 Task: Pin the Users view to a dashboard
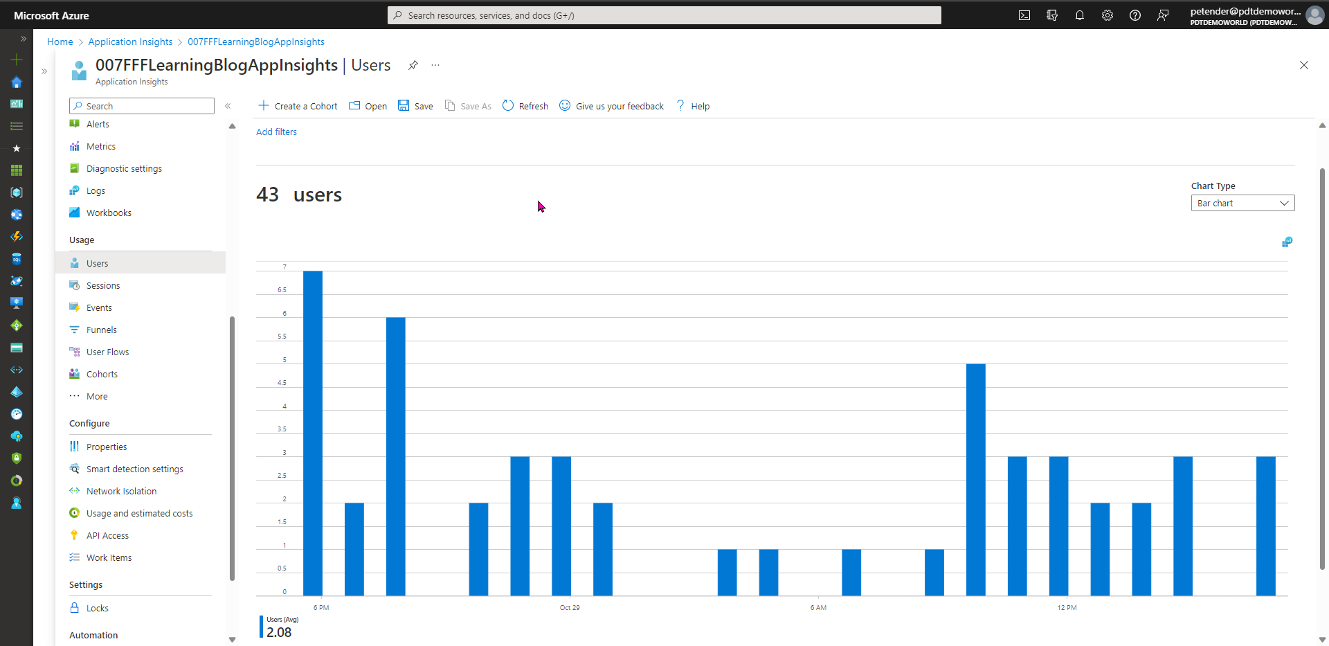[x=413, y=65]
